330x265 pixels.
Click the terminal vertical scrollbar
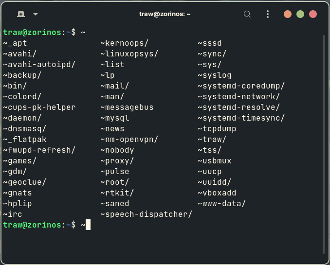click(324, 144)
